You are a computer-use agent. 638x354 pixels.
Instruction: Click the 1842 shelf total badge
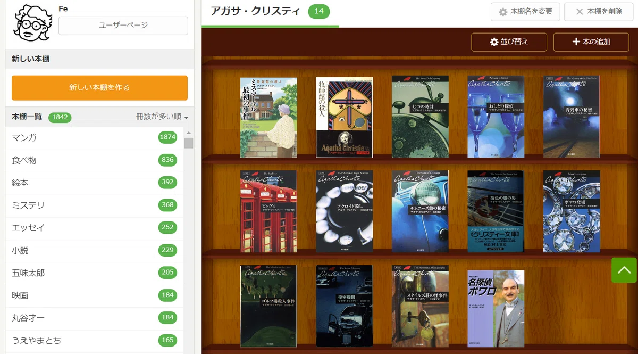[60, 117]
